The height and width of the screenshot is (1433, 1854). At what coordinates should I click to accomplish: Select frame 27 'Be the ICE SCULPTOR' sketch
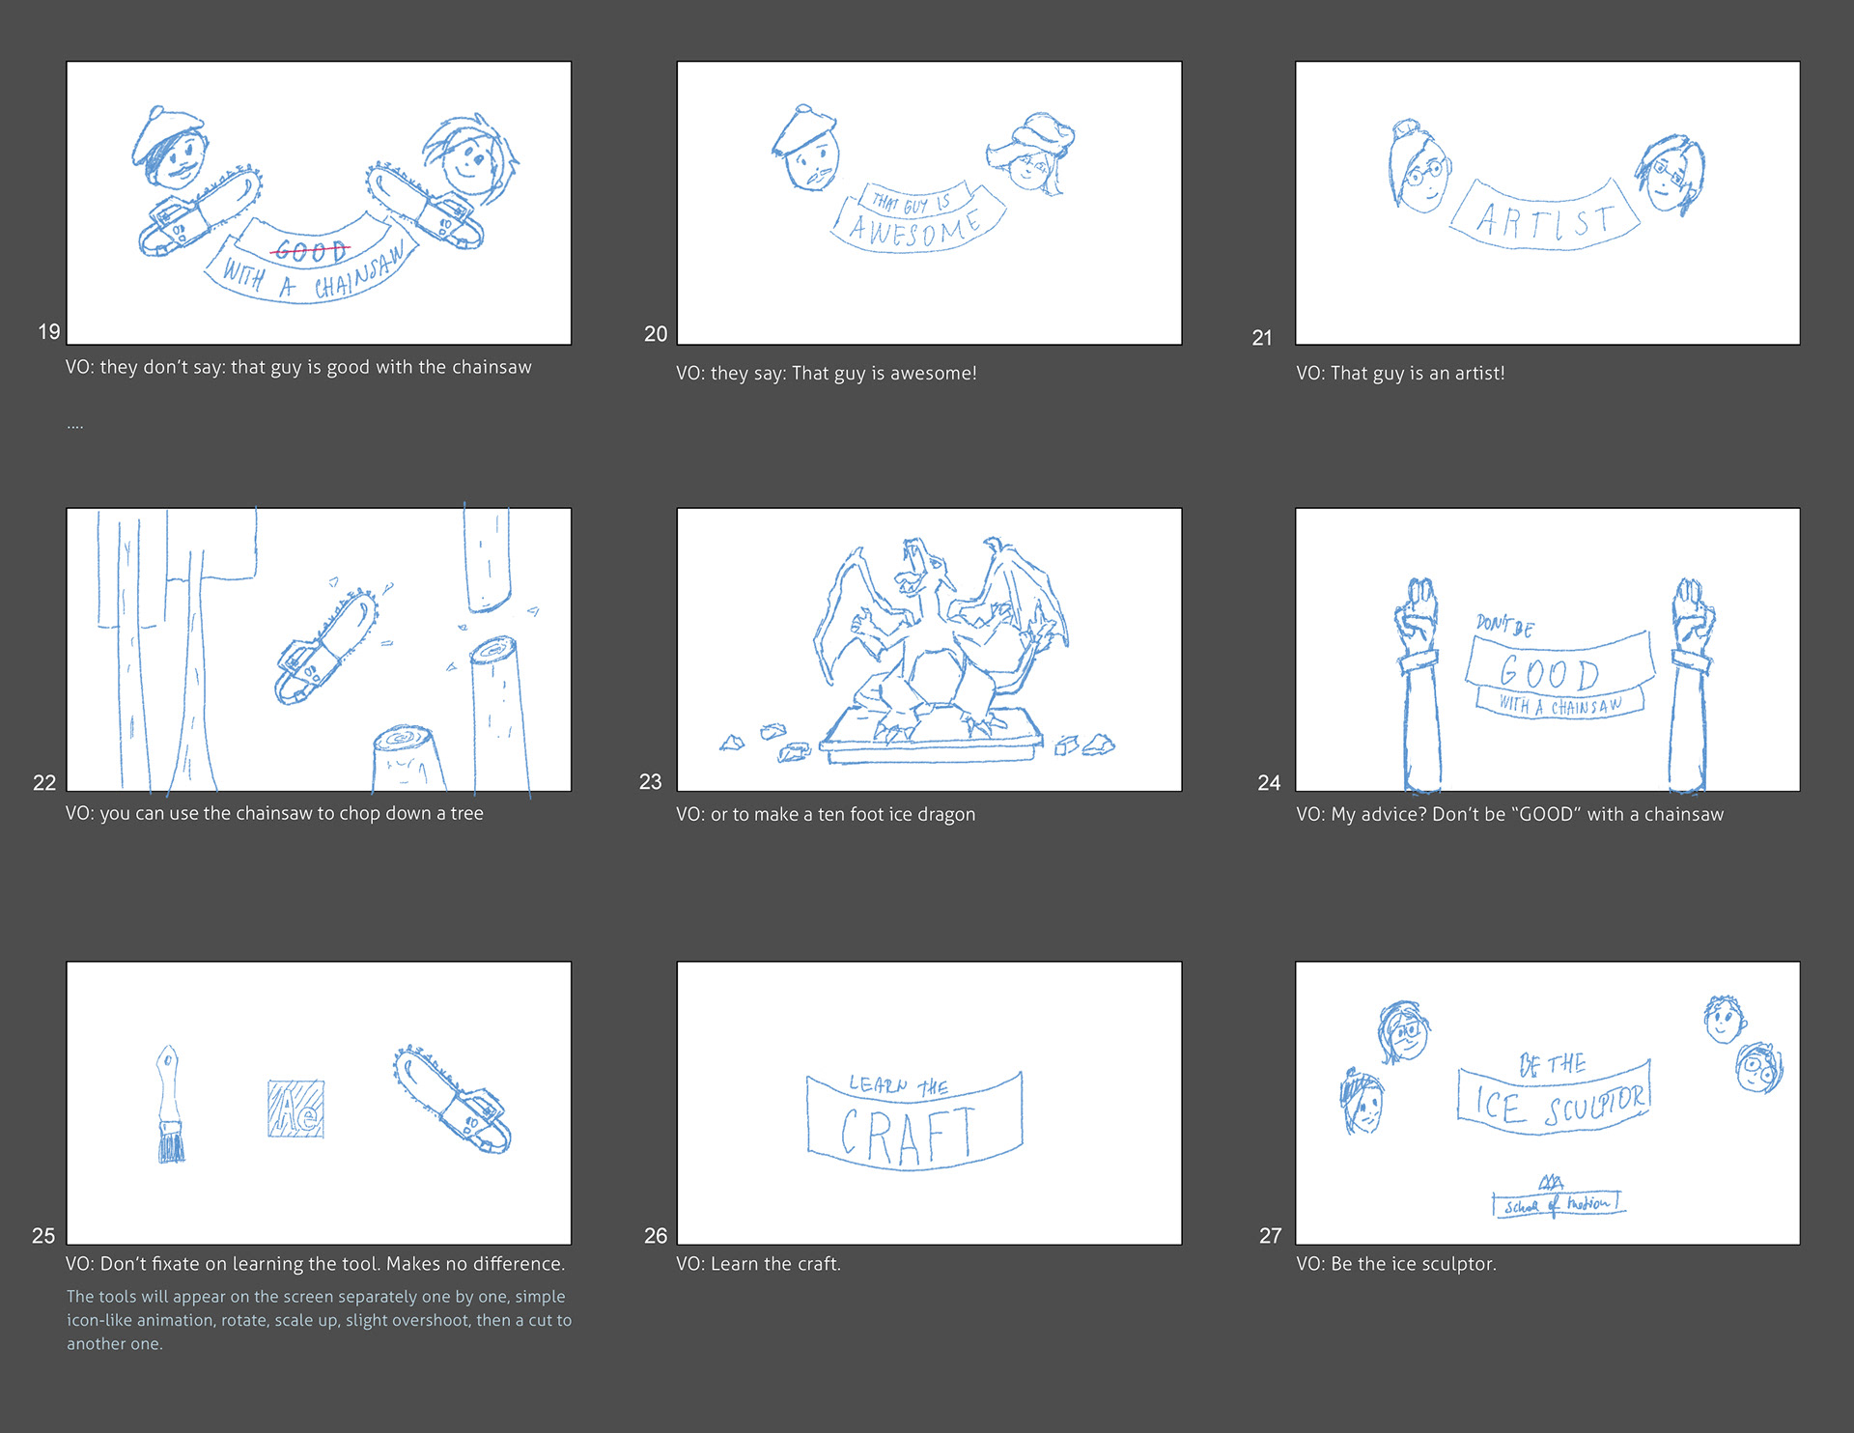click(1548, 1103)
